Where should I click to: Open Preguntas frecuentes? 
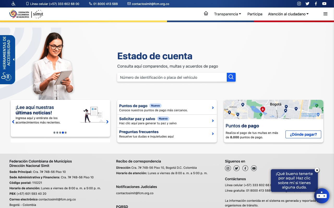[x=139, y=132]
